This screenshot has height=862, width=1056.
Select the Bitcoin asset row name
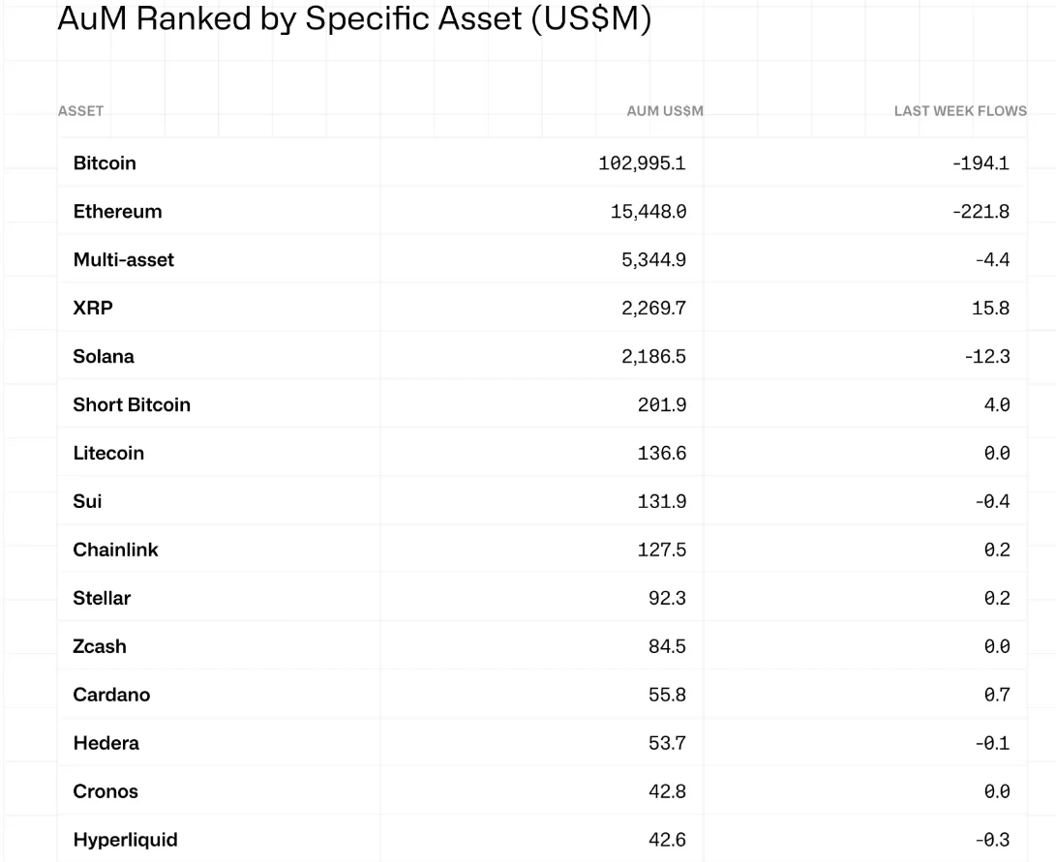[105, 163]
